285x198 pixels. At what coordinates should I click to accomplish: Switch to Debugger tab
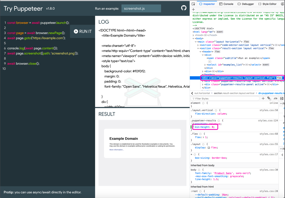(x=246, y=4)
